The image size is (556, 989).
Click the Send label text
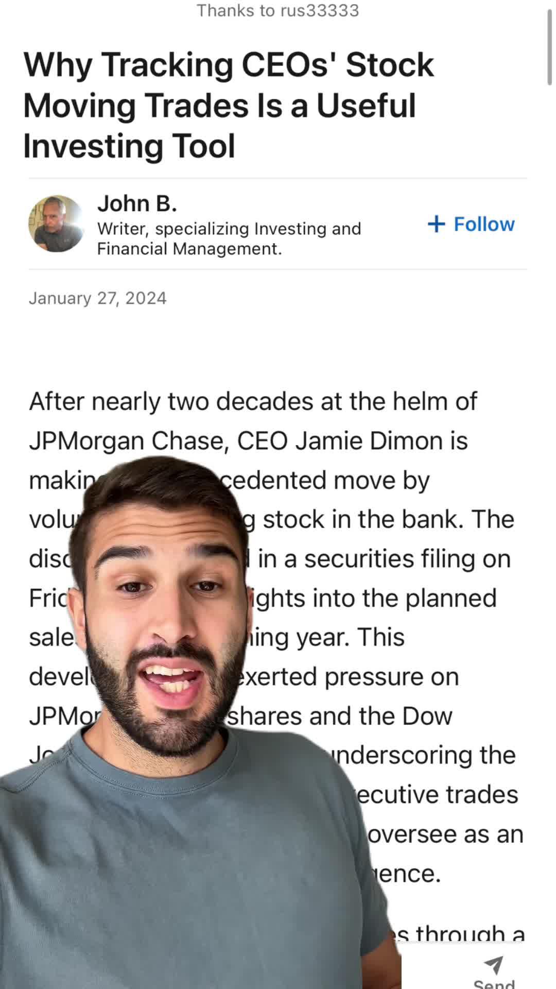click(x=494, y=984)
